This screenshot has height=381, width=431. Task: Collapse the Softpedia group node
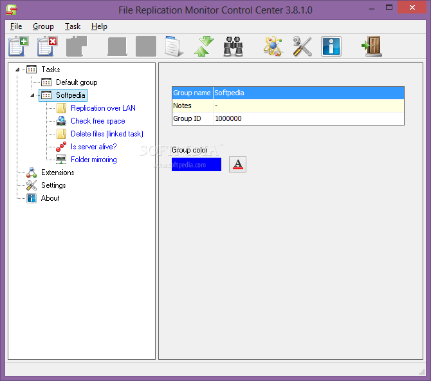pyautogui.click(x=32, y=95)
